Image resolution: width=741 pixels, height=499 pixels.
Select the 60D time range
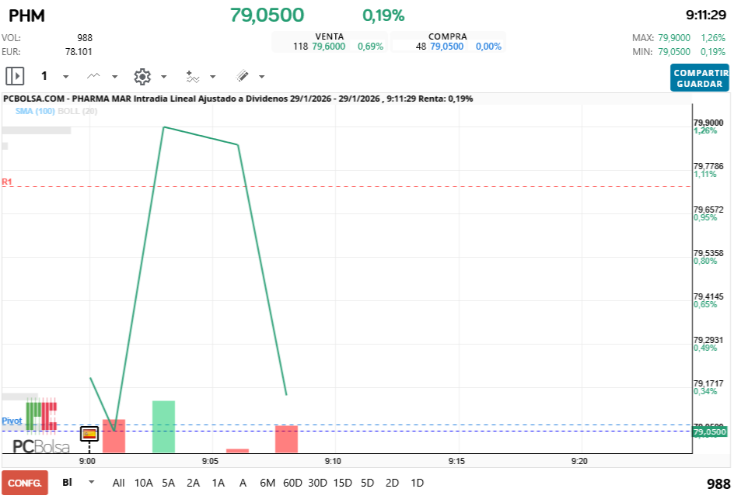click(292, 483)
